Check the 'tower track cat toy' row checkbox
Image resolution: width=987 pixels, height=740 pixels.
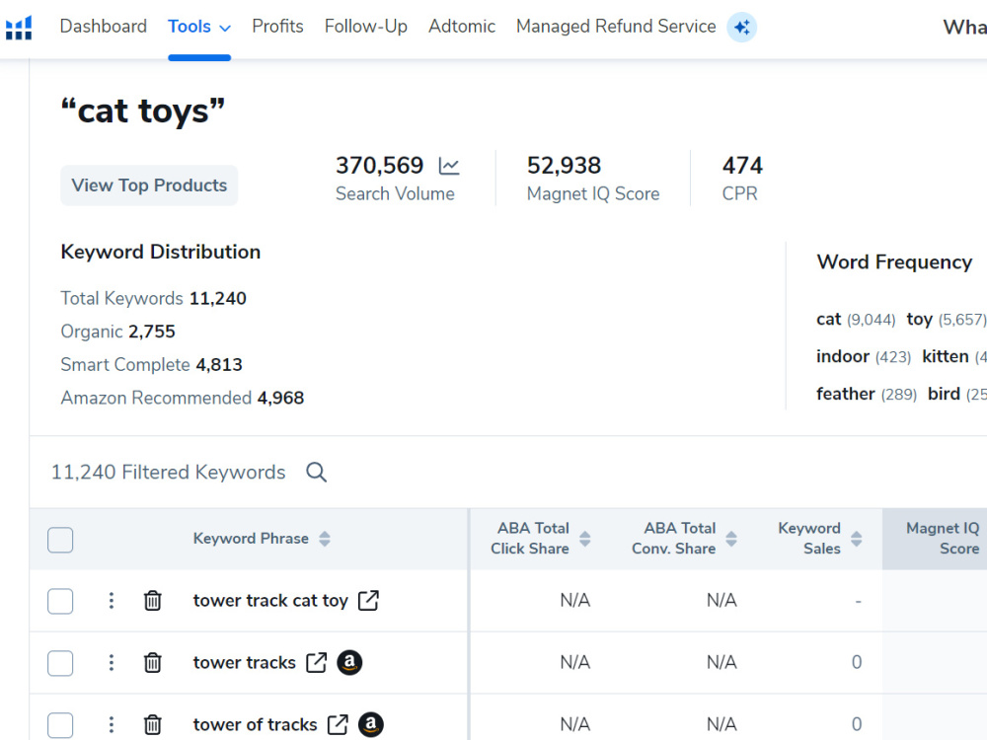point(60,600)
